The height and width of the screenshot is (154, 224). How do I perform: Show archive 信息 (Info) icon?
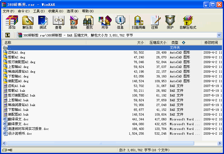click(120, 22)
